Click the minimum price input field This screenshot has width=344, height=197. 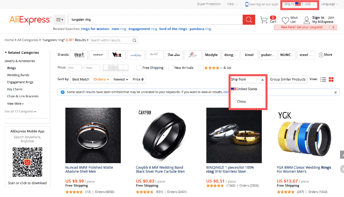pyautogui.click(x=75, y=68)
